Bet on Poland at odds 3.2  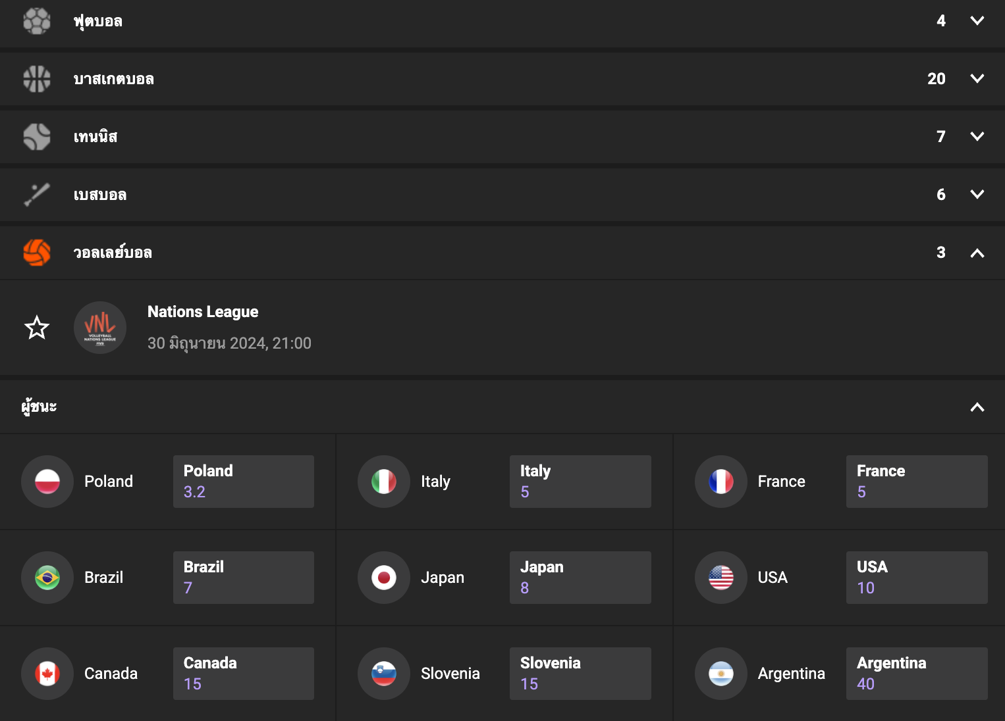[244, 482]
